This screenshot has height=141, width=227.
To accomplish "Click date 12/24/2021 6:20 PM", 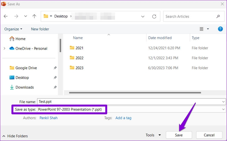I will tap(164, 48).
